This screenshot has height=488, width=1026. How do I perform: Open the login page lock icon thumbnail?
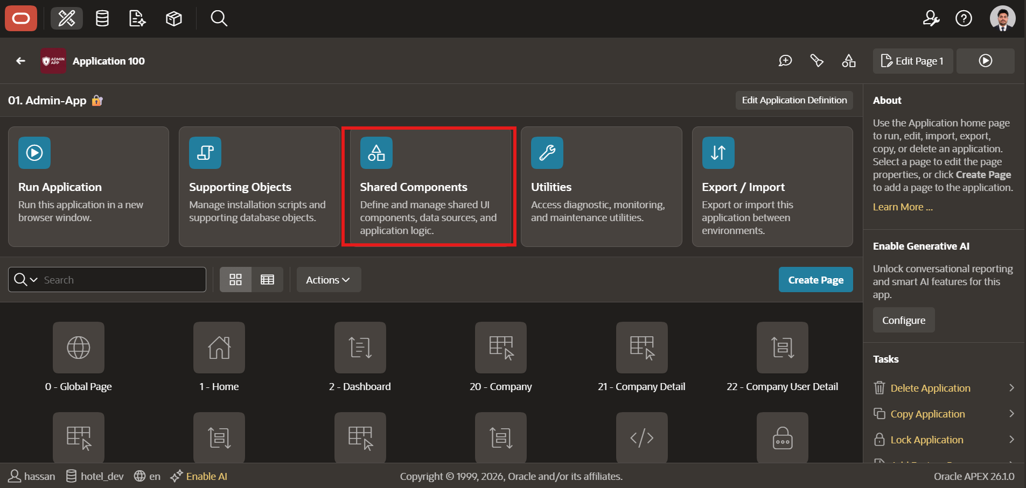point(783,437)
